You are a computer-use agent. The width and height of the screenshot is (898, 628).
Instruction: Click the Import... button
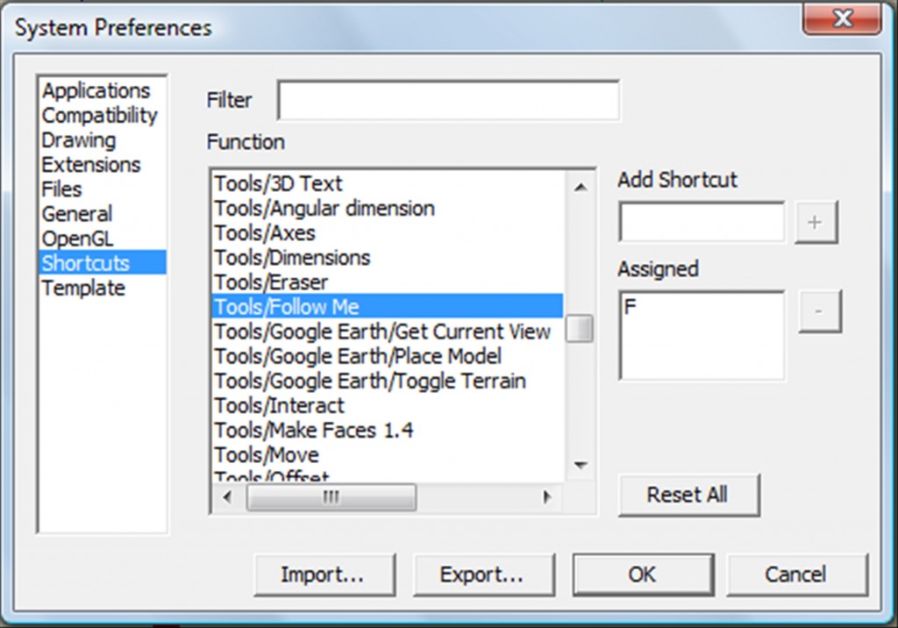323,574
